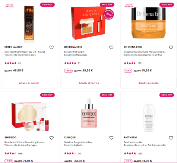Image resolution: width=177 pixels, height=163 pixels.
Task: Tap the Biotherm deodorant heart icon
Action: 171,138
